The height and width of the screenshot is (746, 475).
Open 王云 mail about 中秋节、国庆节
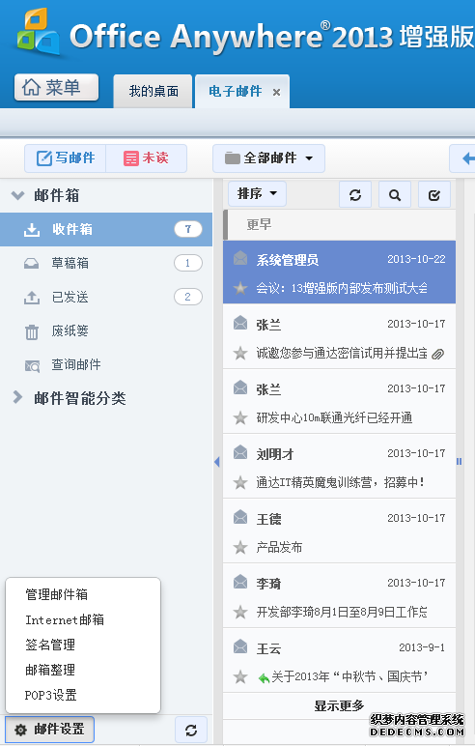click(339, 660)
